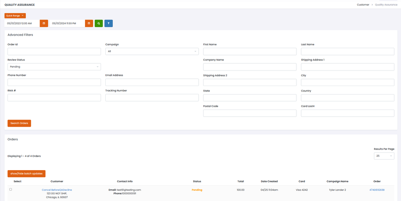Click the start date calendar icon

[x=44, y=23]
